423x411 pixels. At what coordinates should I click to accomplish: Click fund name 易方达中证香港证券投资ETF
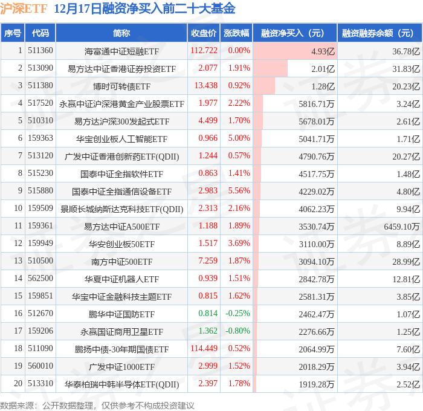(x=121, y=69)
